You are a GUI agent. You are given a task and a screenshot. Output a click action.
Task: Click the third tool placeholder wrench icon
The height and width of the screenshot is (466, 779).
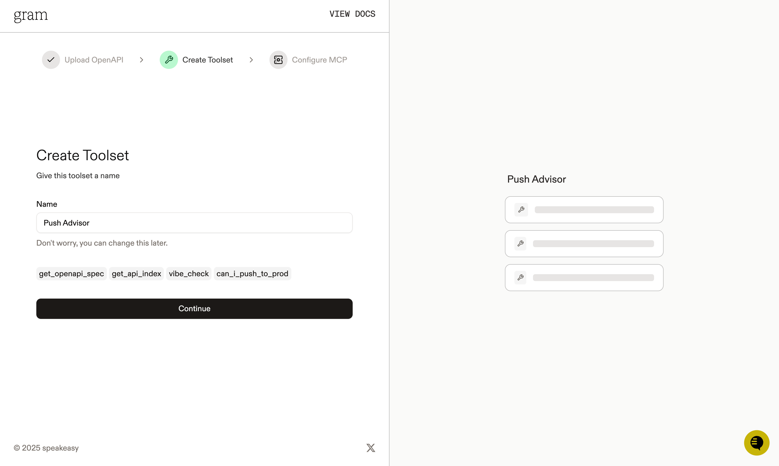tap(520, 277)
